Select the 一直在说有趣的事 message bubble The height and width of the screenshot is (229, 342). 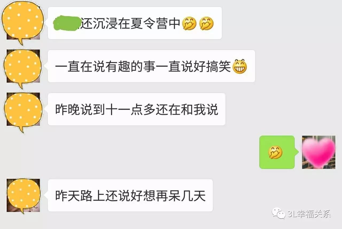click(151, 66)
